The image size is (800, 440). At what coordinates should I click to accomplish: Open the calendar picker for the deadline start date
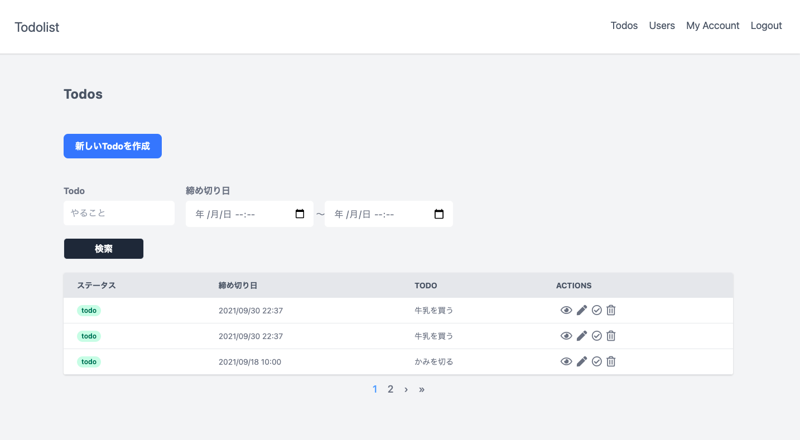click(x=300, y=214)
